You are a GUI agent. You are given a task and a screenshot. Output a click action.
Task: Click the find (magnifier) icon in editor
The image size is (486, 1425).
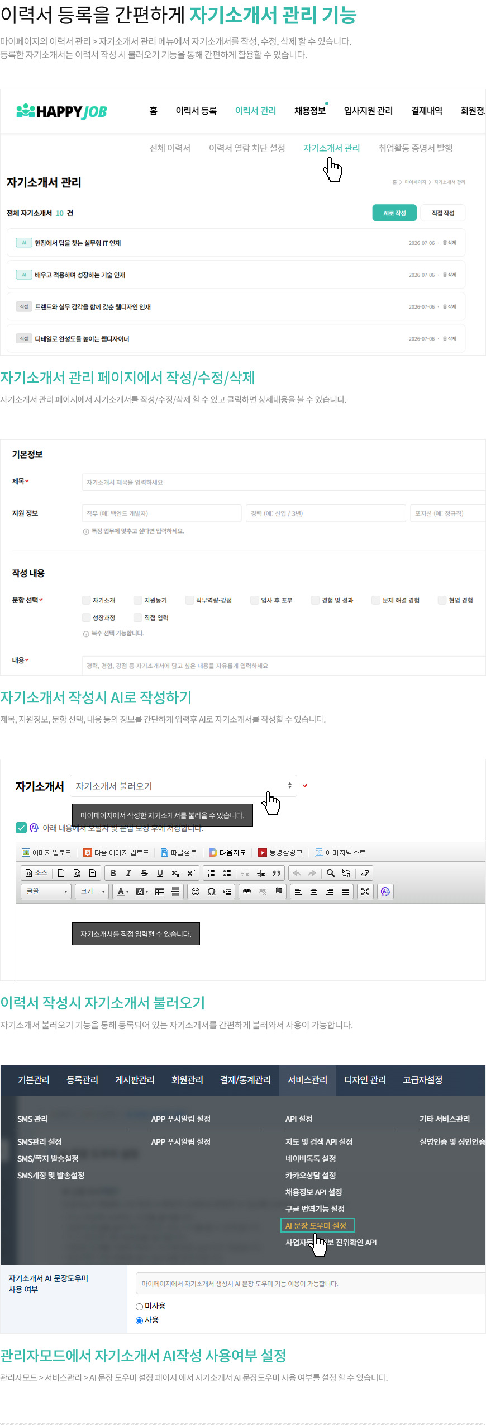coord(331,873)
